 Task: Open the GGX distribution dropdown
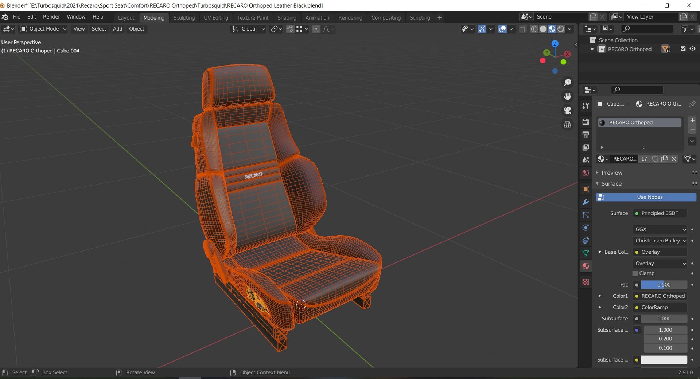660,229
